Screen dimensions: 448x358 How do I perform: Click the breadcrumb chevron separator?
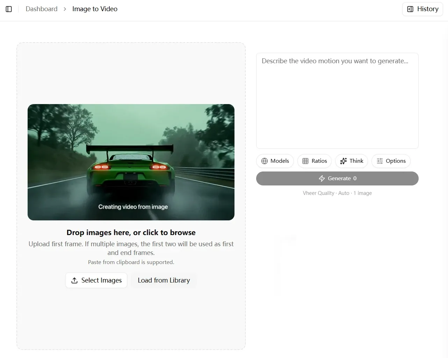coord(65,9)
